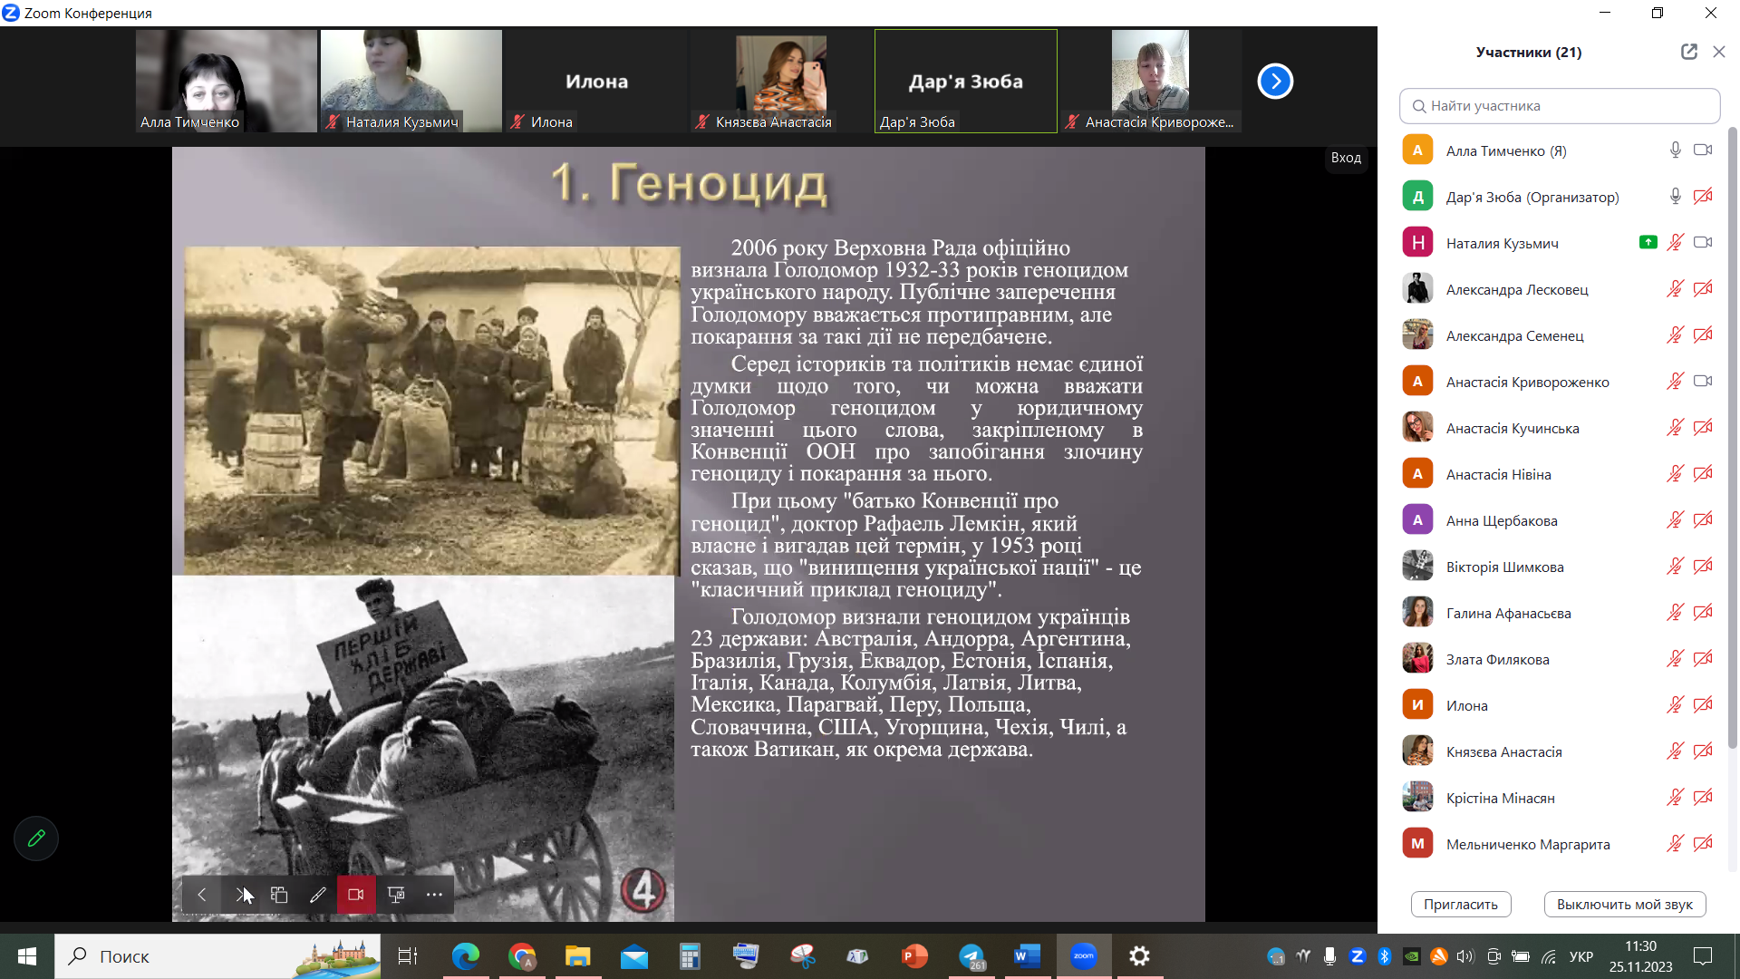This screenshot has height=979, width=1740.
Task: Toggle Анастасія Кривороженко's mute icon
Action: (1675, 382)
